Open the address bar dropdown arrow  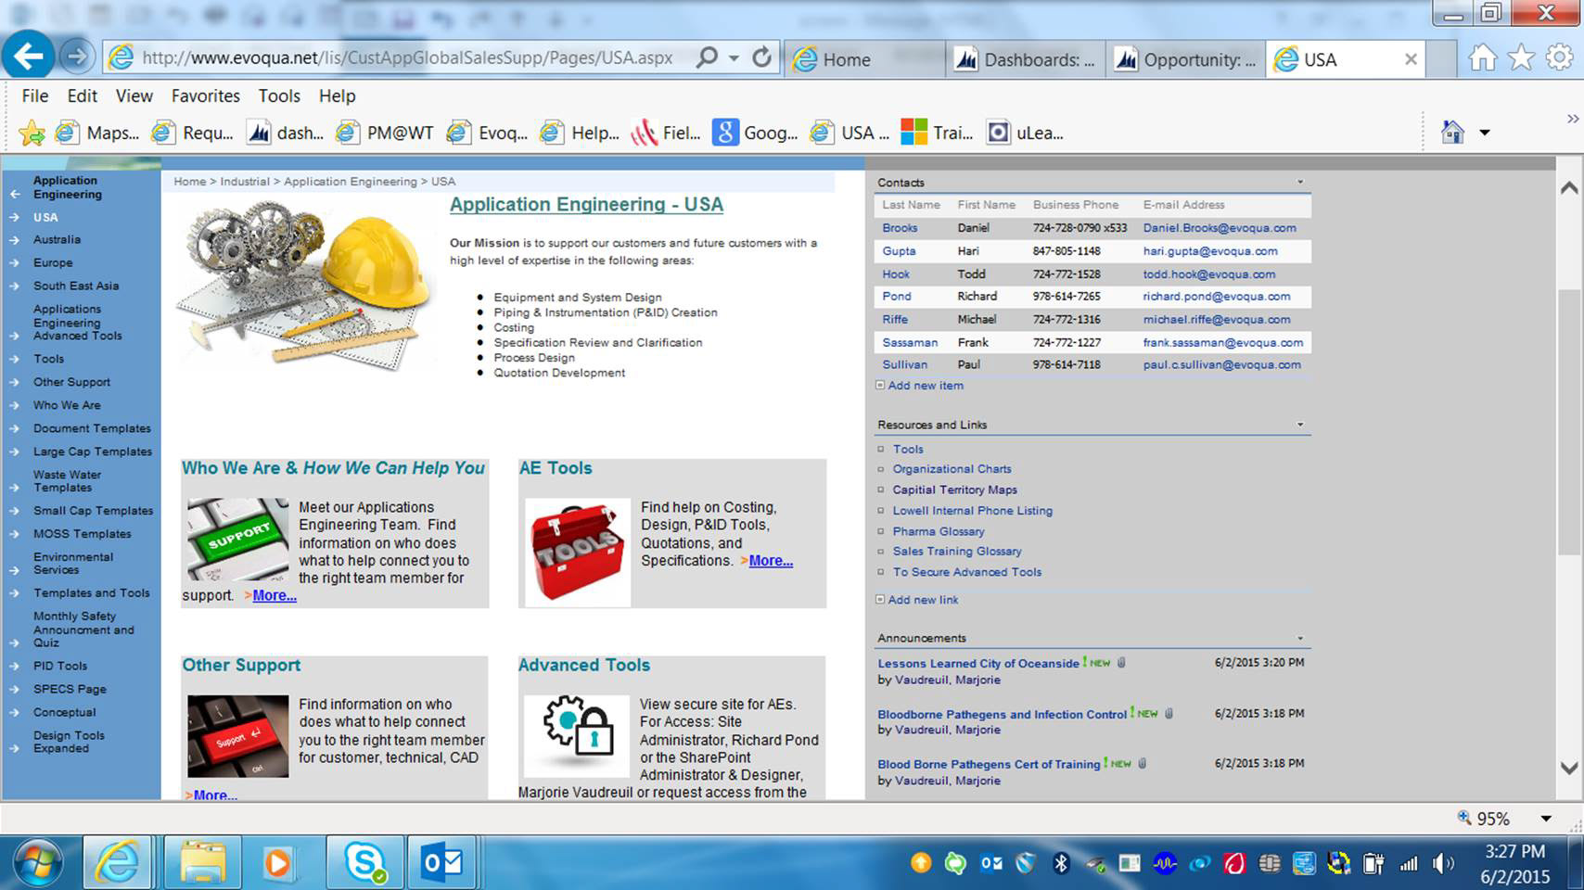coord(734,58)
